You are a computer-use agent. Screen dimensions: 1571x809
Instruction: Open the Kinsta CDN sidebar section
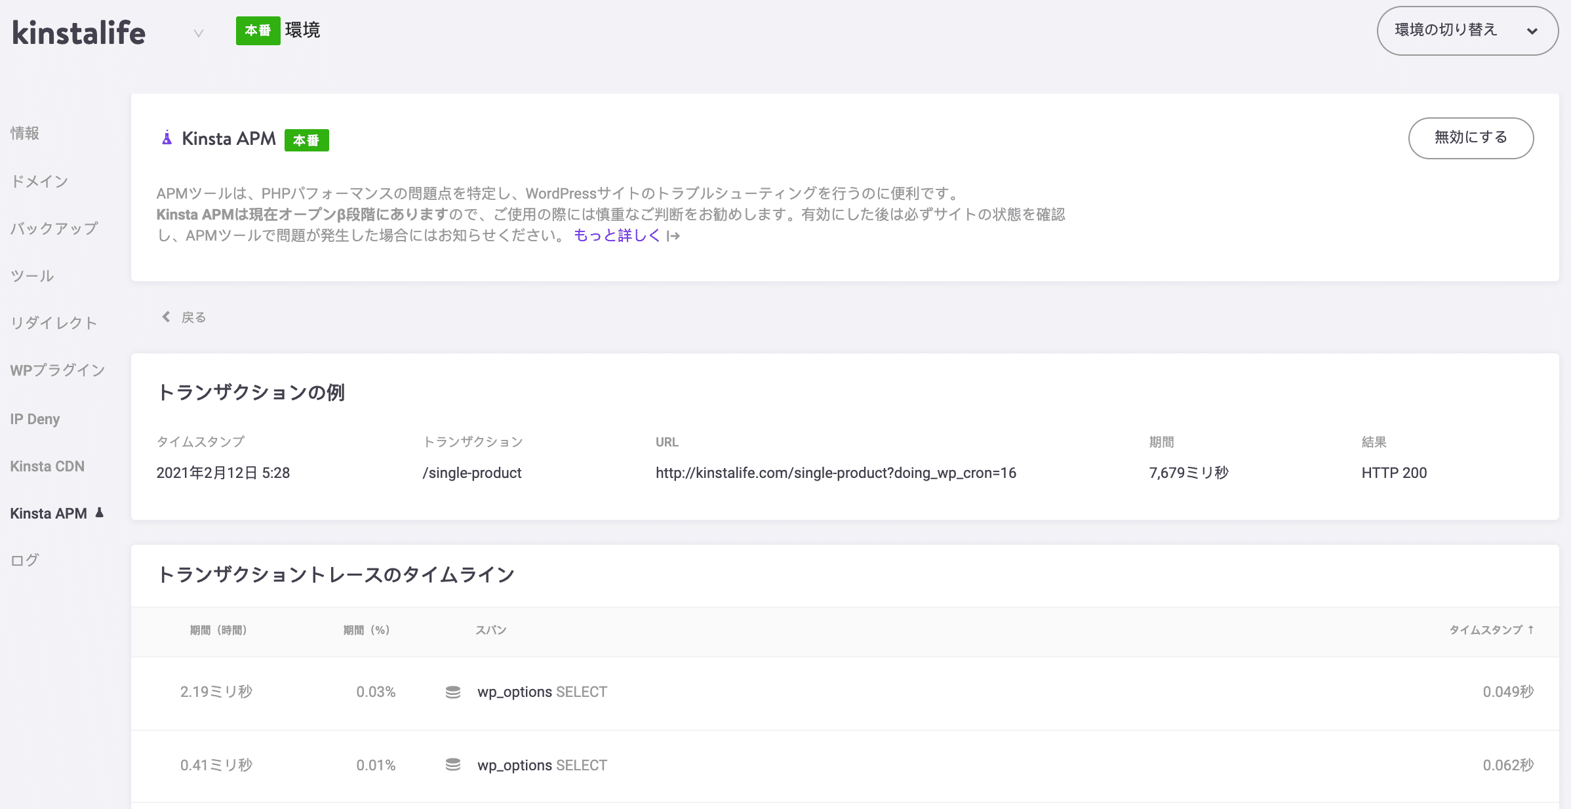coord(47,466)
